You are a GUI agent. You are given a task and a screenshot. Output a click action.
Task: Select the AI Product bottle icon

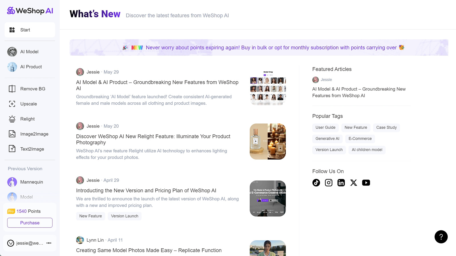coord(12,67)
